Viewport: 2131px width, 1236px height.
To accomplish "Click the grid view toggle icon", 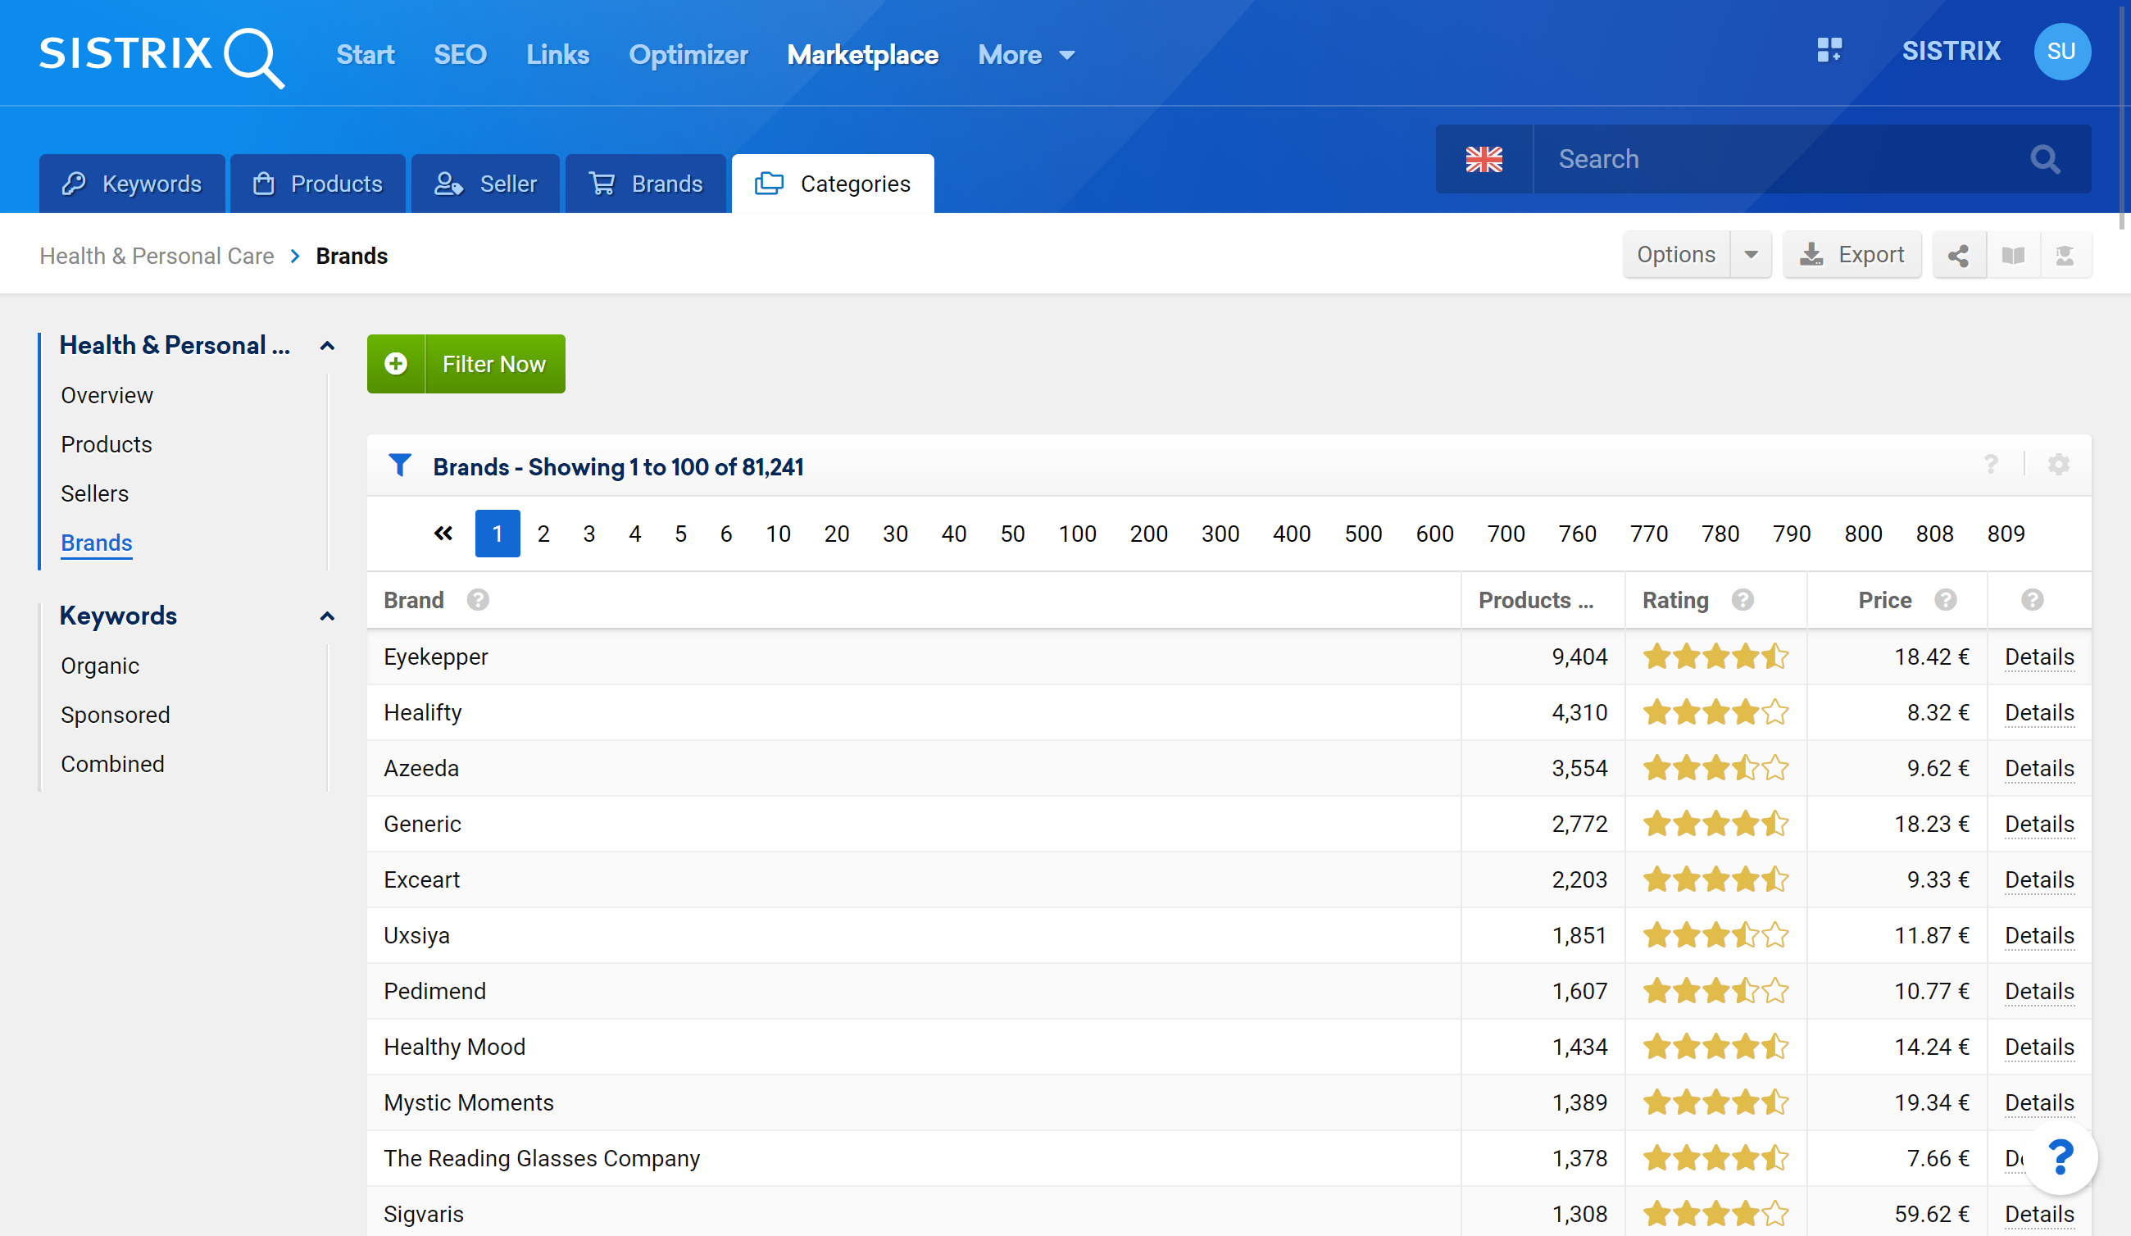I will [1829, 52].
